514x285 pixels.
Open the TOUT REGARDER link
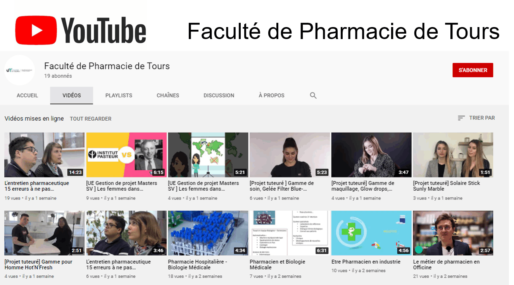tap(91, 119)
